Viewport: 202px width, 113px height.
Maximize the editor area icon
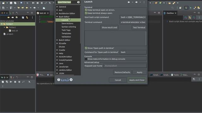pyautogui.click(x=159, y=13)
